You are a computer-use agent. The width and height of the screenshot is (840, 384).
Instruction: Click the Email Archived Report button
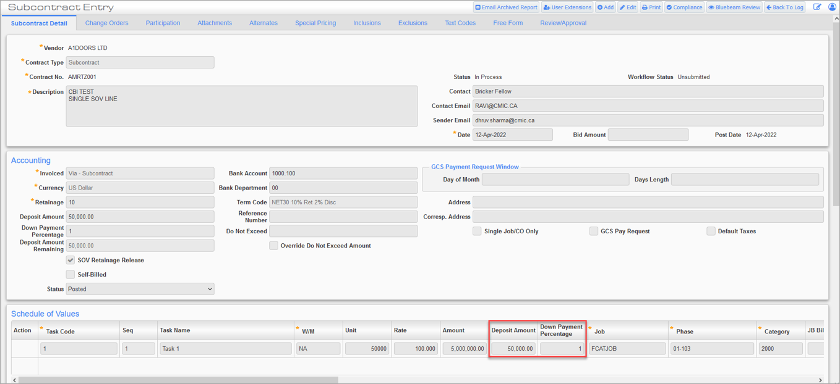506,7
